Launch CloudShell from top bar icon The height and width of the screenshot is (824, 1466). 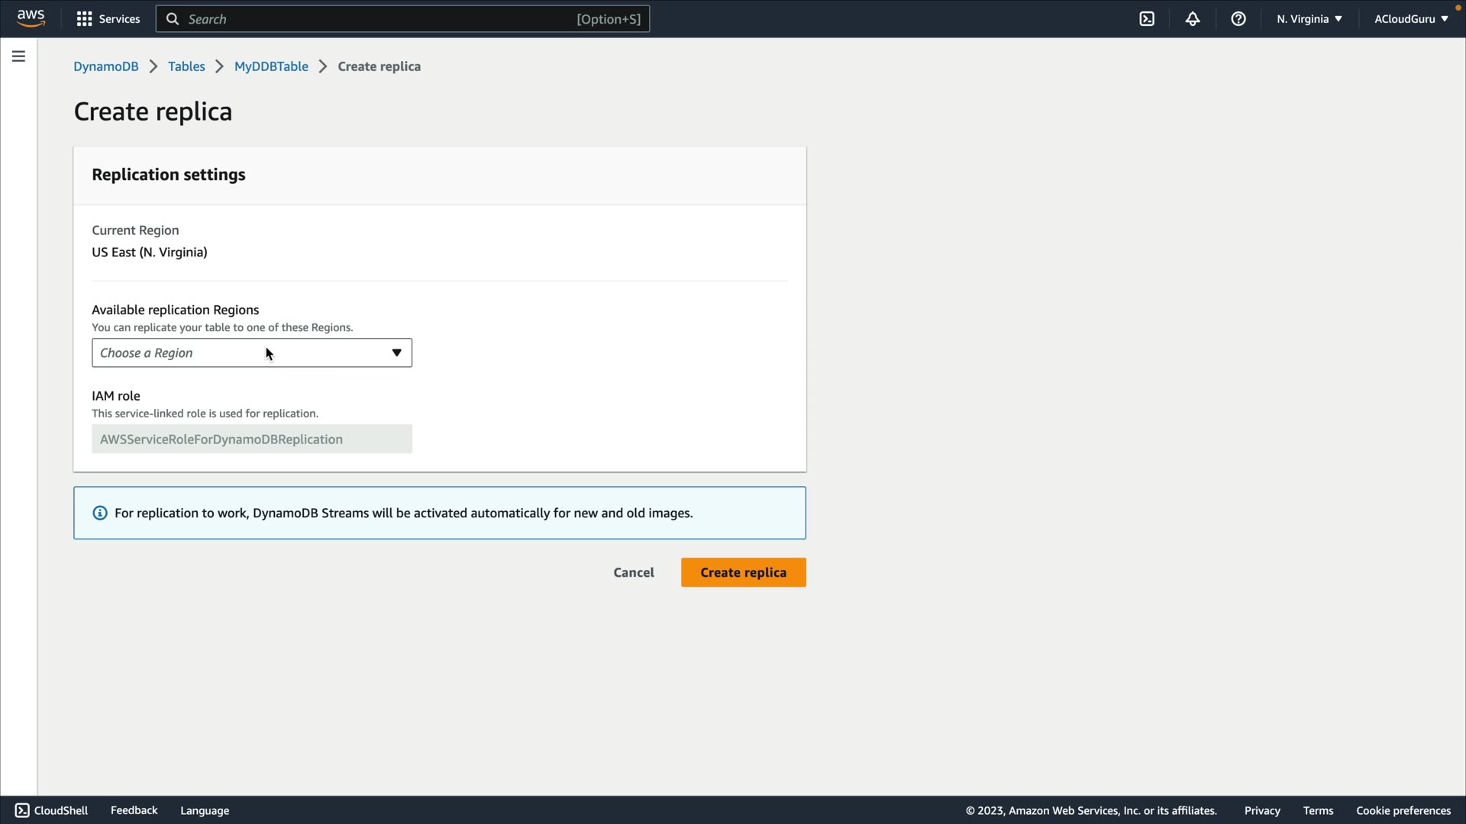(x=1147, y=19)
